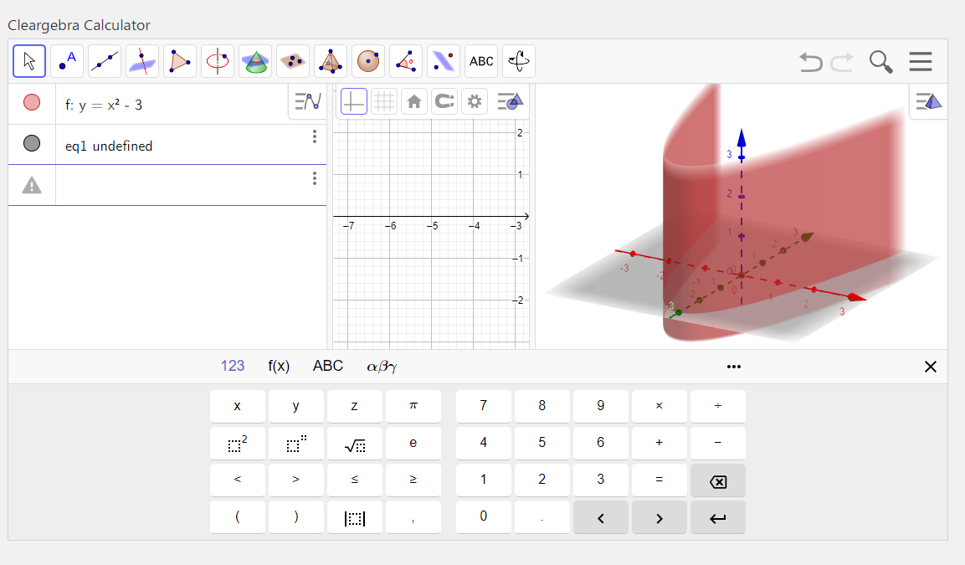Open three-dot options for eq1 row
Image resolution: width=965 pixels, height=565 pixels.
point(315,136)
